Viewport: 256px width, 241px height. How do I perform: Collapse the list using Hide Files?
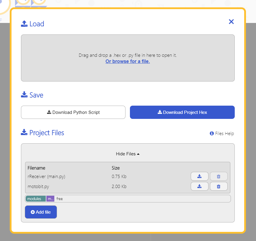click(x=128, y=154)
